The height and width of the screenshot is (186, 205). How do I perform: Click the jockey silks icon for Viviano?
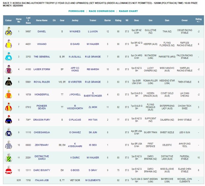point(9,44)
